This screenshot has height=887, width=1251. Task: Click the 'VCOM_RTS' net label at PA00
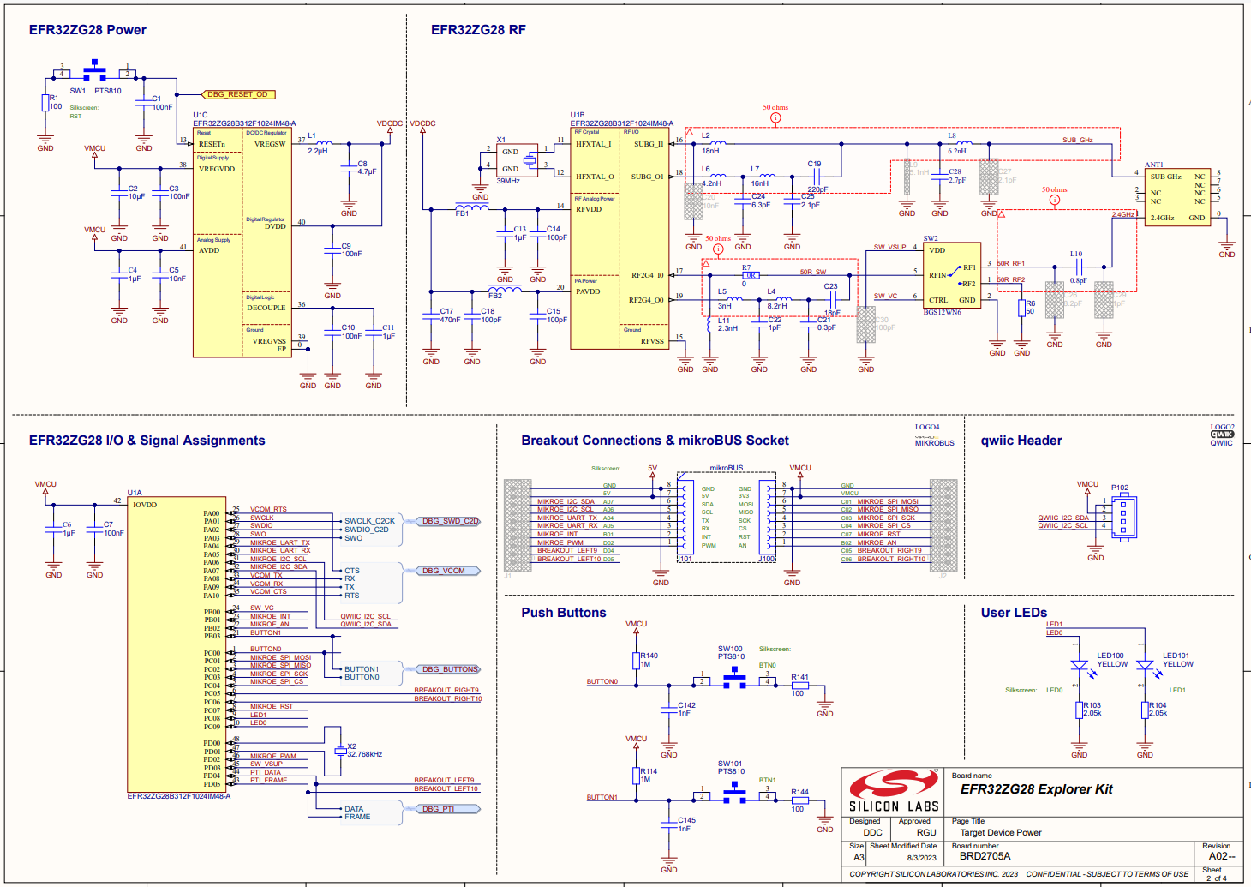coord(268,509)
